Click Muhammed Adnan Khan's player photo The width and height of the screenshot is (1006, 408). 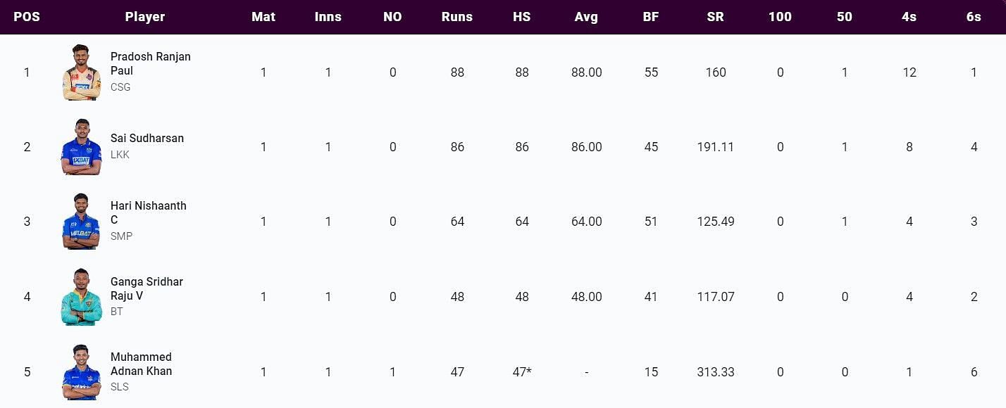(81, 371)
